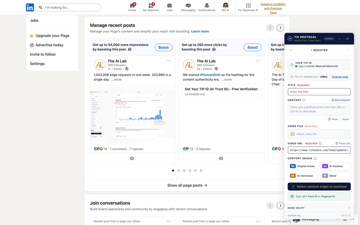Screen dimensions: 360x225
Task: Go to previous posts in Manage recent posts
Action: tap(270, 28)
